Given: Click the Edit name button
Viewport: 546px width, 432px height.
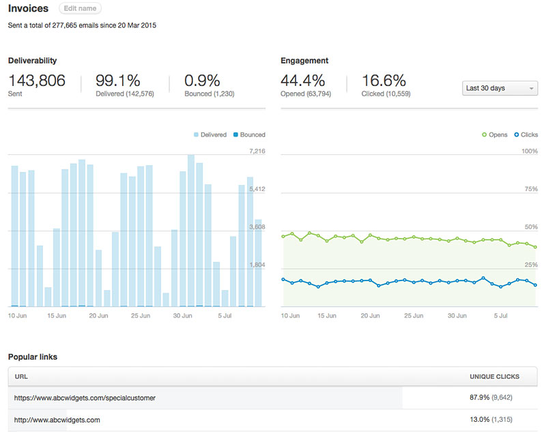Looking at the screenshot, I should click(x=80, y=8).
